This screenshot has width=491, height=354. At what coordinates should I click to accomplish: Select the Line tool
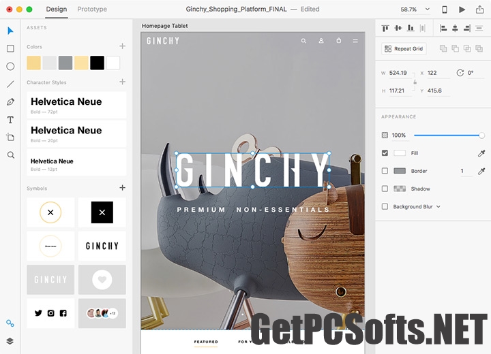coord(10,84)
